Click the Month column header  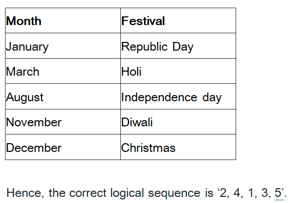point(63,20)
